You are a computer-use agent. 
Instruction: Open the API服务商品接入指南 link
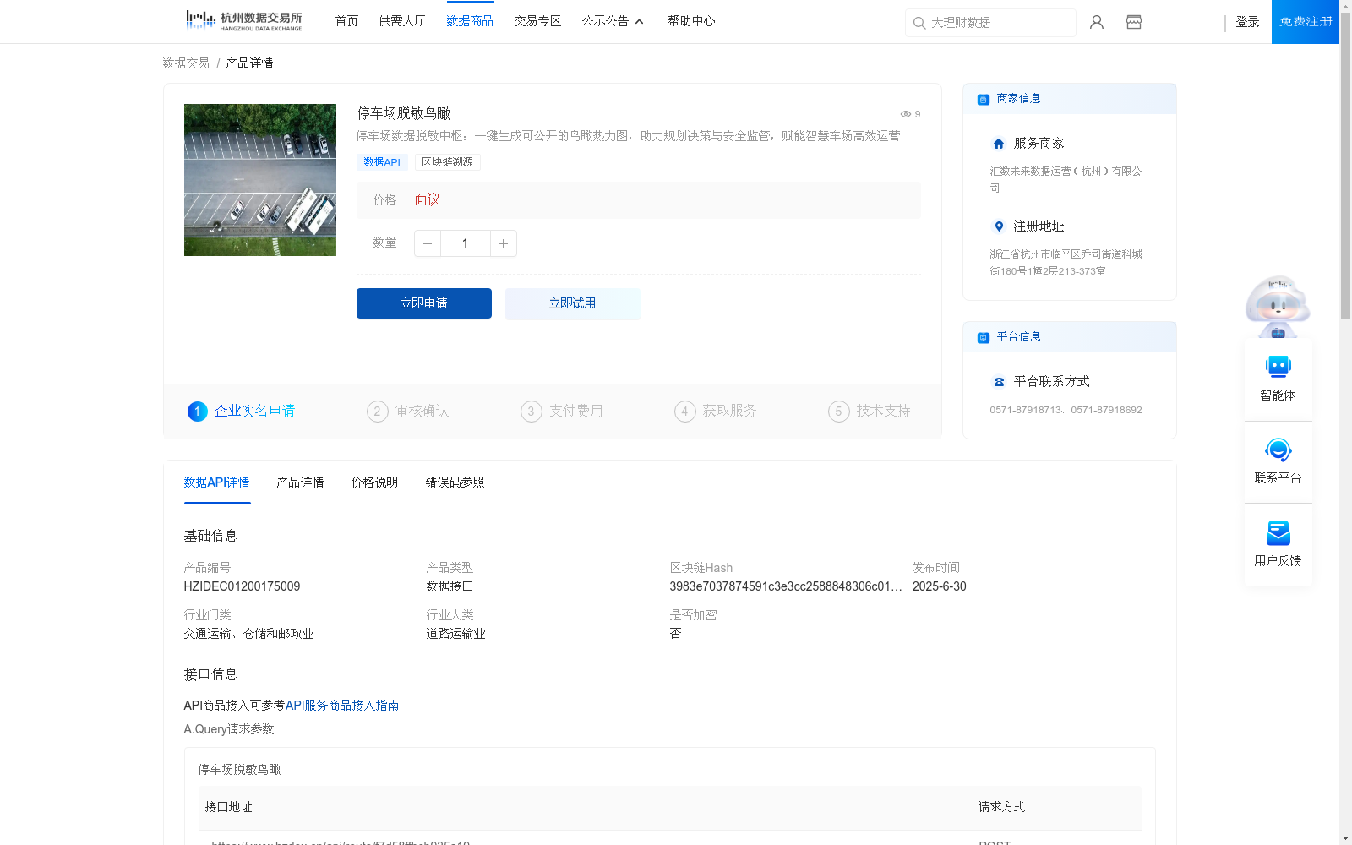tap(342, 706)
